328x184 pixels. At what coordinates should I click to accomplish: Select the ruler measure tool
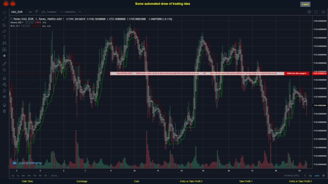click(4, 64)
